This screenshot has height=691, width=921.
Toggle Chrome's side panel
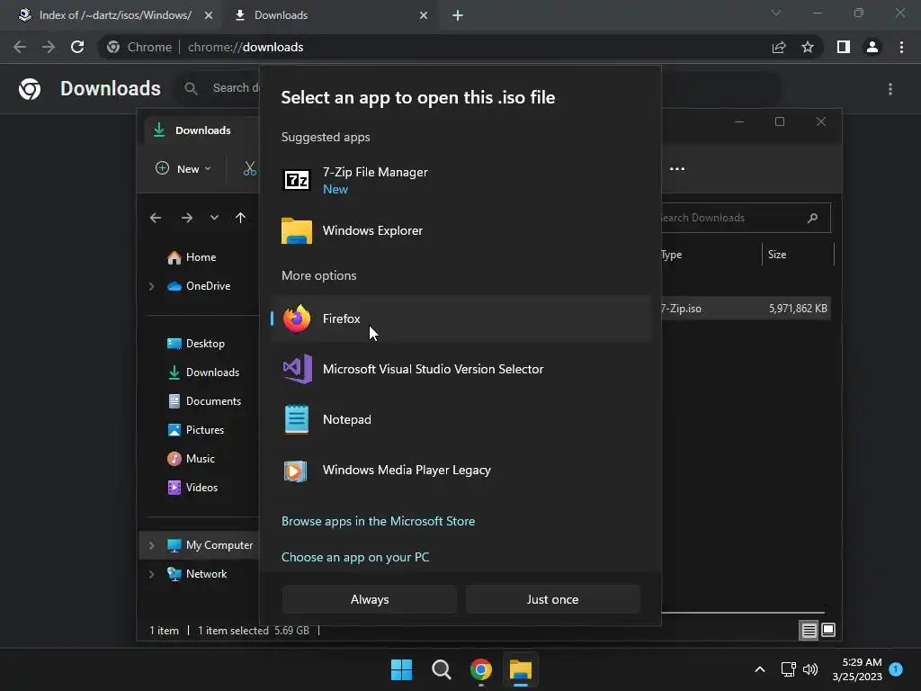(844, 47)
